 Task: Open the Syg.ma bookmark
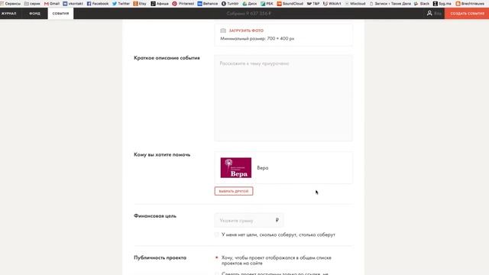point(442,4)
